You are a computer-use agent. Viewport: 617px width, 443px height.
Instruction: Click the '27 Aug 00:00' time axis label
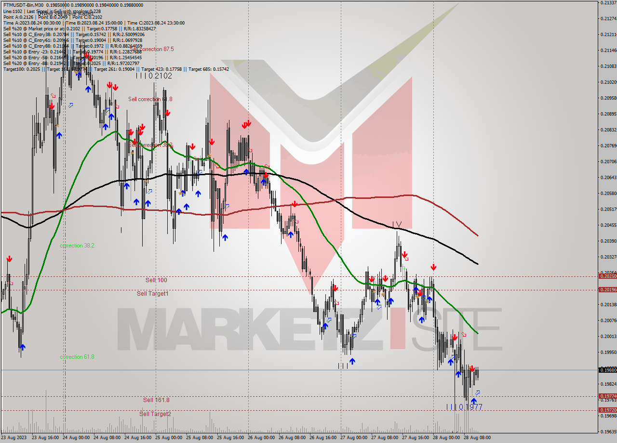(x=354, y=438)
